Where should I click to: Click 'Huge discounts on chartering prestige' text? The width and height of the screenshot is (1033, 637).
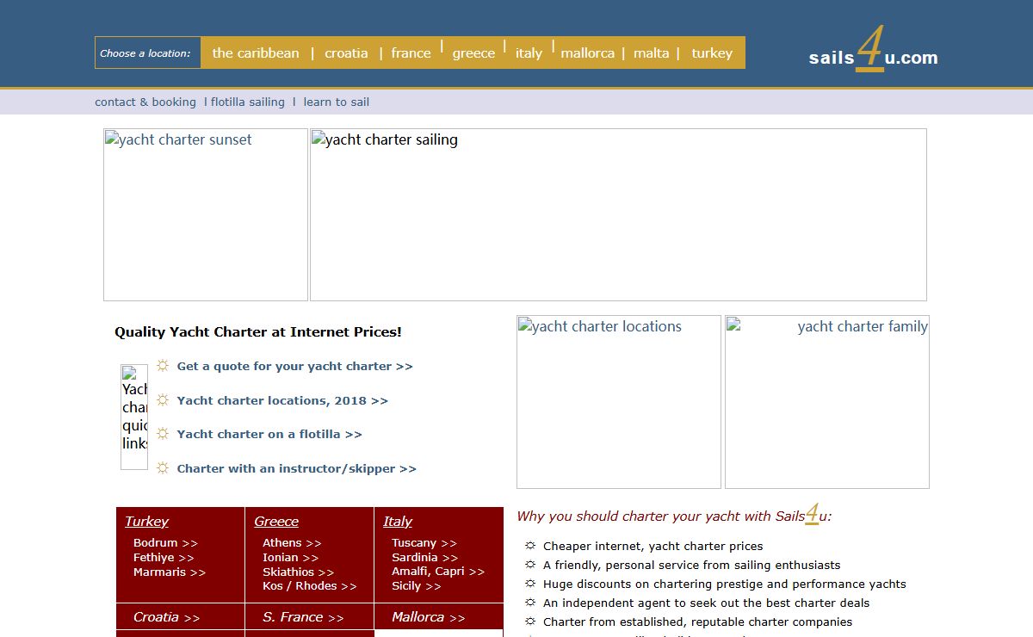click(724, 584)
